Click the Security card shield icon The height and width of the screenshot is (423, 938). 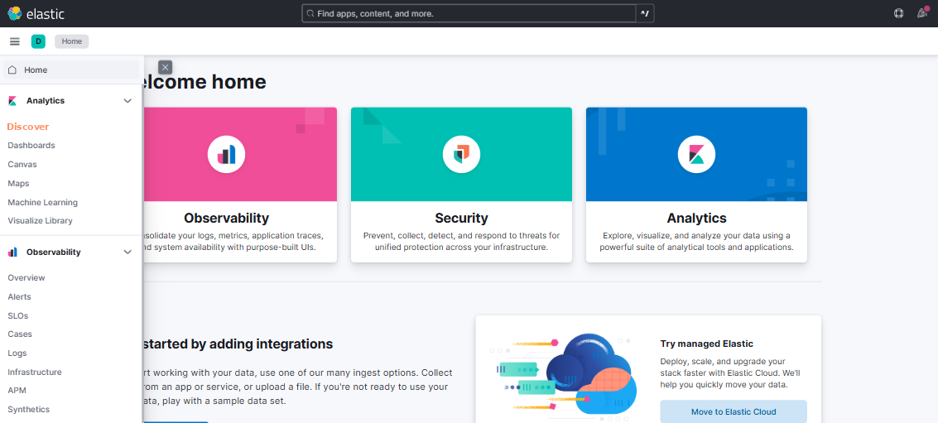[461, 154]
